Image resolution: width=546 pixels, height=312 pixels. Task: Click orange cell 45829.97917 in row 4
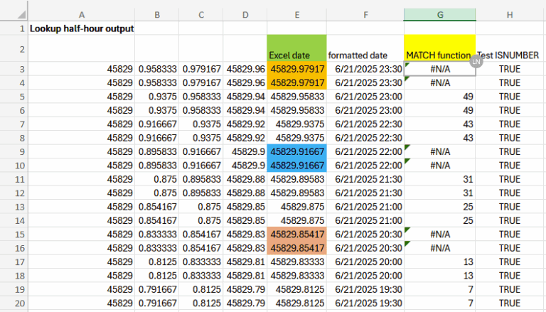click(296, 83)
